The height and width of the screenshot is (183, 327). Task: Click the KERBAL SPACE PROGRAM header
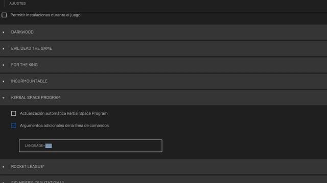163,98
